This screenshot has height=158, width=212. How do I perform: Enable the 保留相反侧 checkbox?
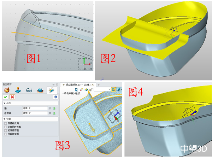coord(5,124)
